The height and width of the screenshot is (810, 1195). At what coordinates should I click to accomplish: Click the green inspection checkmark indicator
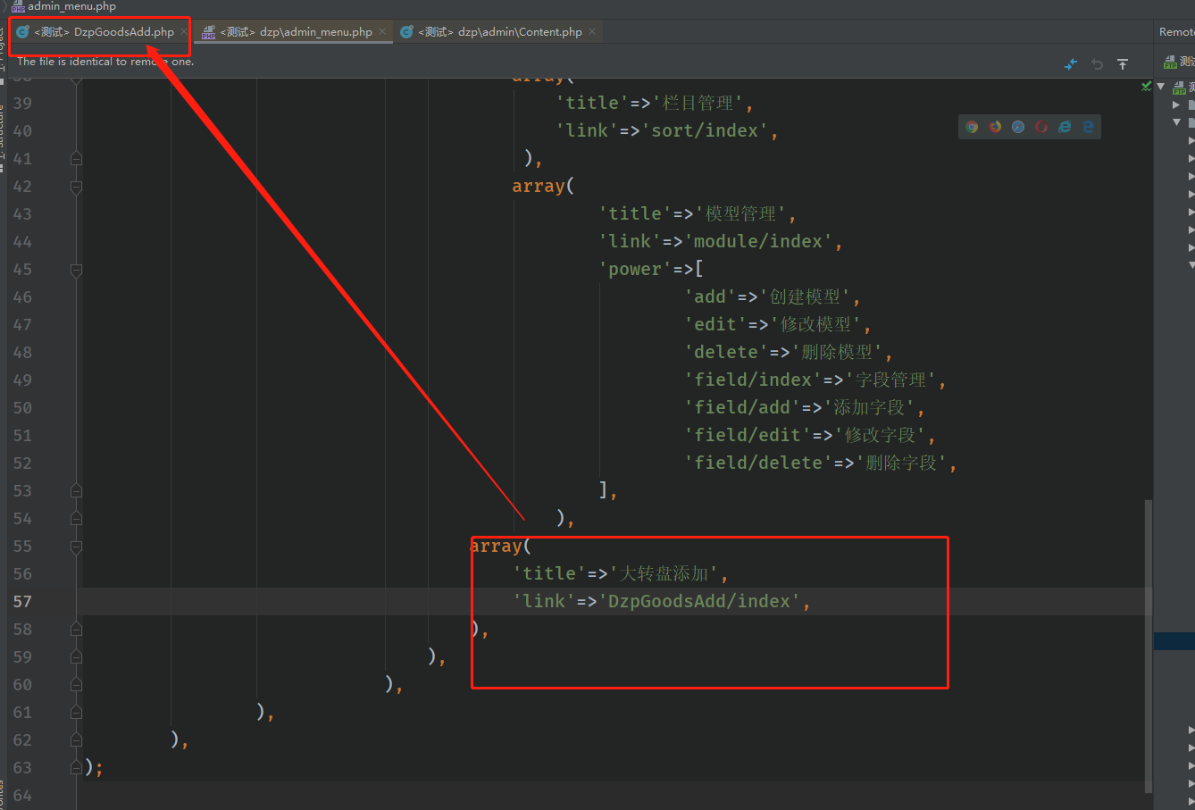(1146, 86)
